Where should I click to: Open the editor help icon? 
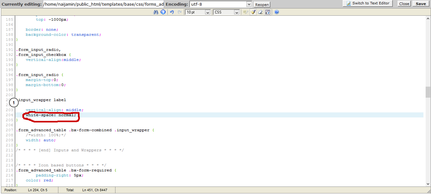tap(277, 12)
